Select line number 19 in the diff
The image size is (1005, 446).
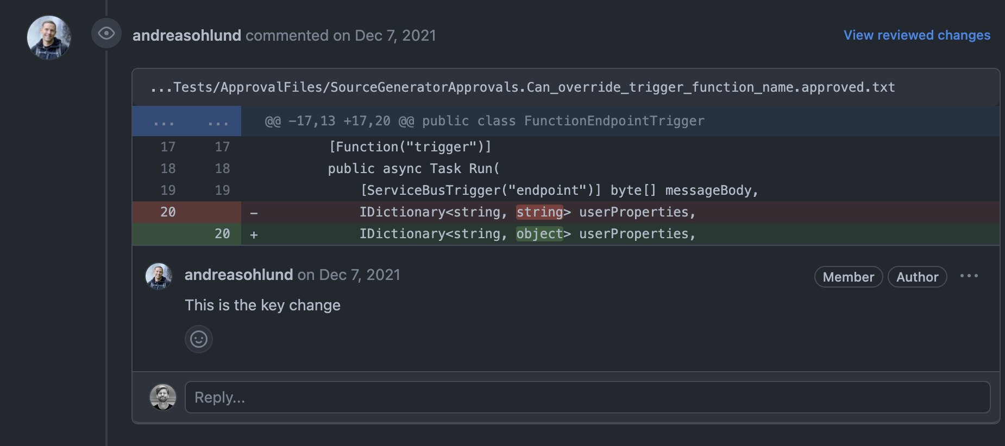(168, 190)
